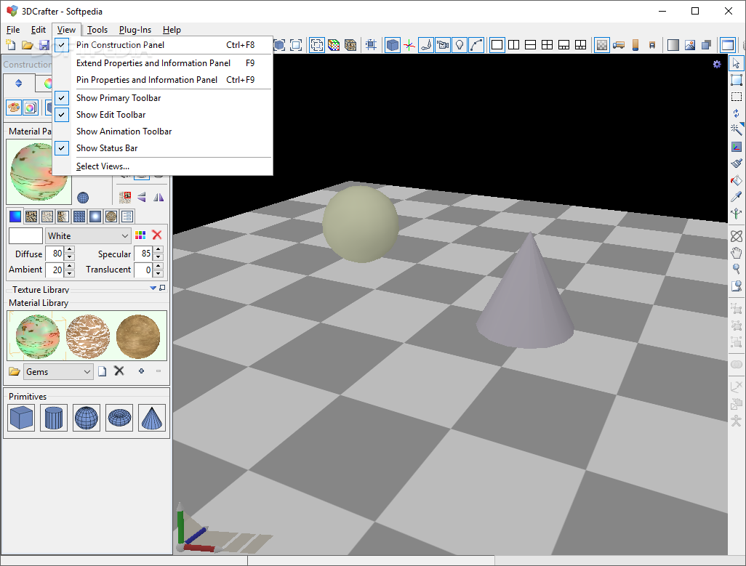Select the blue gradient color tab

(x=15, y=217)
